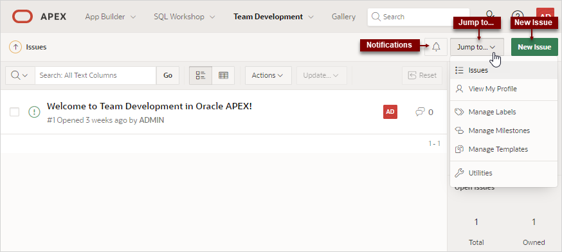Image resolution: width=562 pixels, height=252 pixels.
Task: Switch to the grid table view icon
Action: (x=223, y=75)
